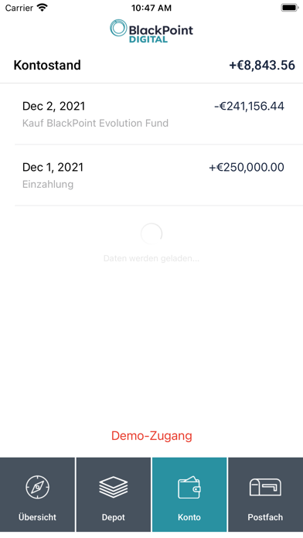Tap the compass icon for Übersicht

click(x=37, y=487)
